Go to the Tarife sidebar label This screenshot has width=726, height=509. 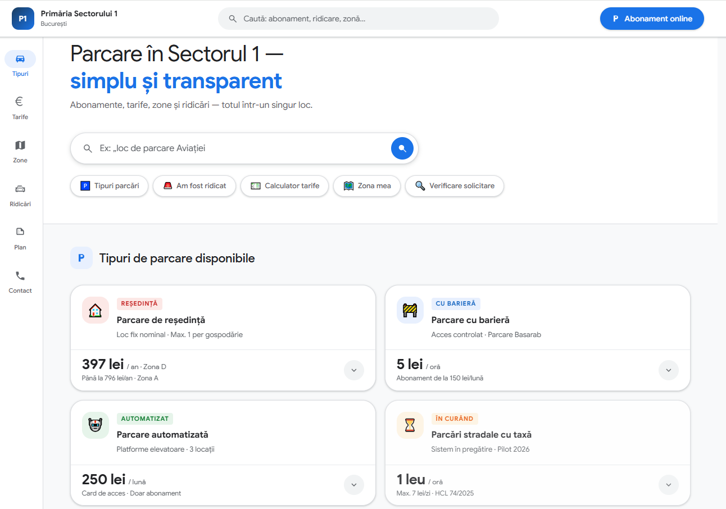tap(20, 117)
